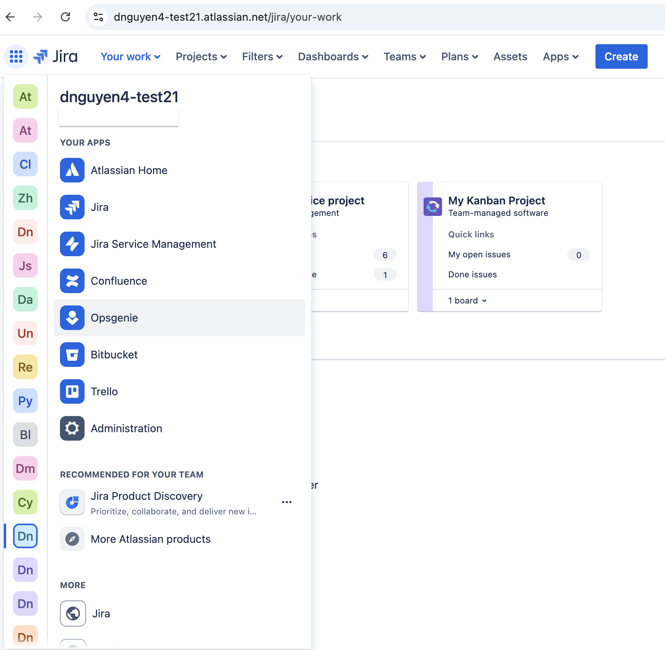The width and height of the screenshot is (665, 650).
Task: Go back with the browser back arrow
Action: click(10, 17)
